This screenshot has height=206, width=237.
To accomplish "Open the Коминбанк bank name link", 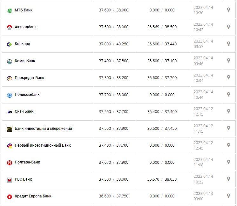I will [x=25, y=61].
